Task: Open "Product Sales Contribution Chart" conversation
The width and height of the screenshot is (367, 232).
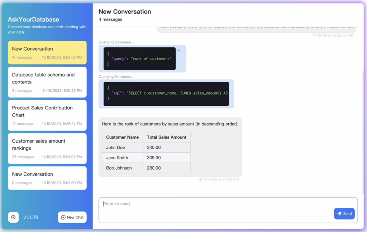Action: 47,115
